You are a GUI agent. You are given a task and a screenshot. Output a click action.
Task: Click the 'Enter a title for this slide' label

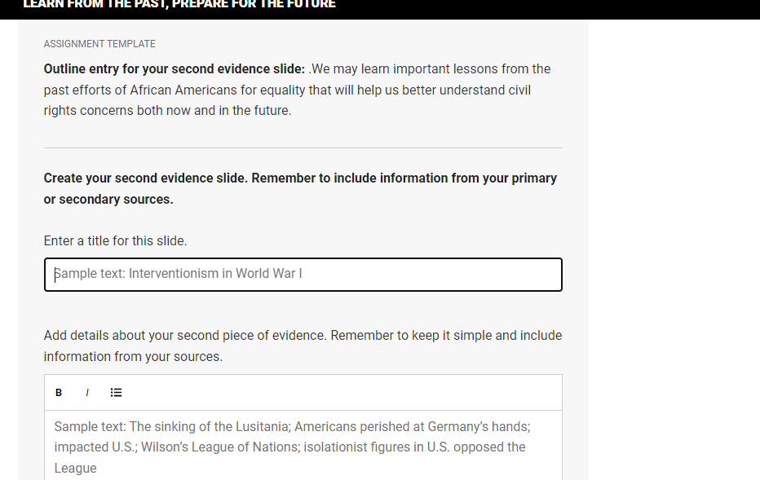pos(115,240)
